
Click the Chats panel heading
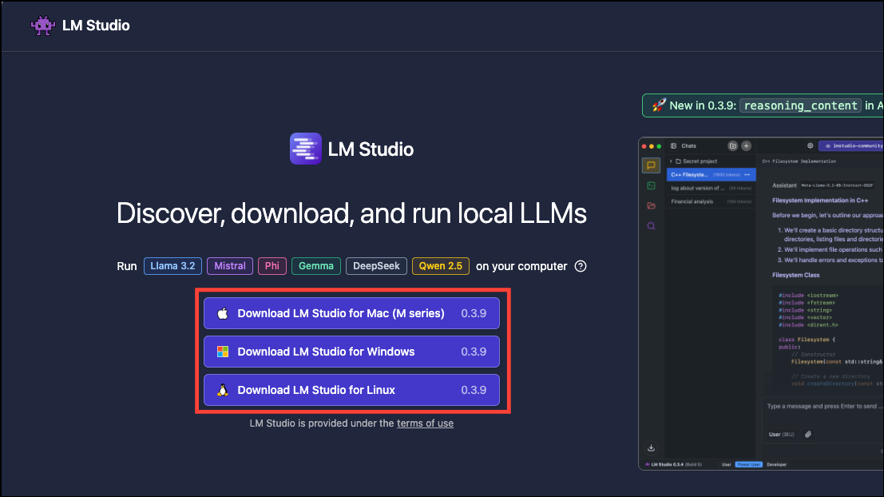[x=689, y=145]
